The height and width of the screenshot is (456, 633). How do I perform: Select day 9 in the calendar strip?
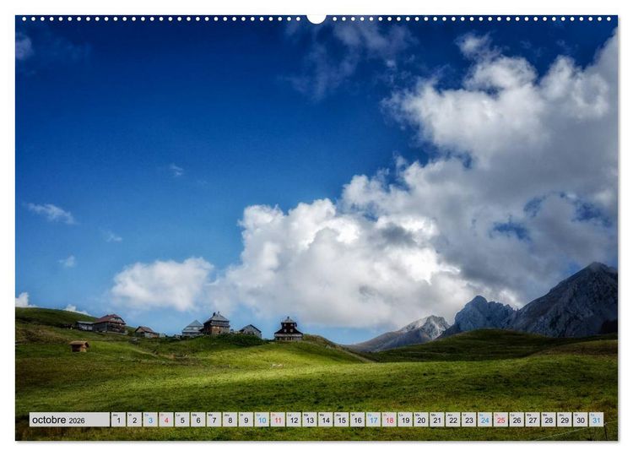tap(246, 420)
